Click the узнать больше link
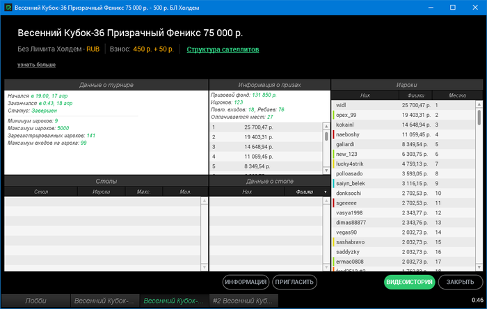Image resolution: width=487 pixels, height=309 pixels. coord(36,65)
